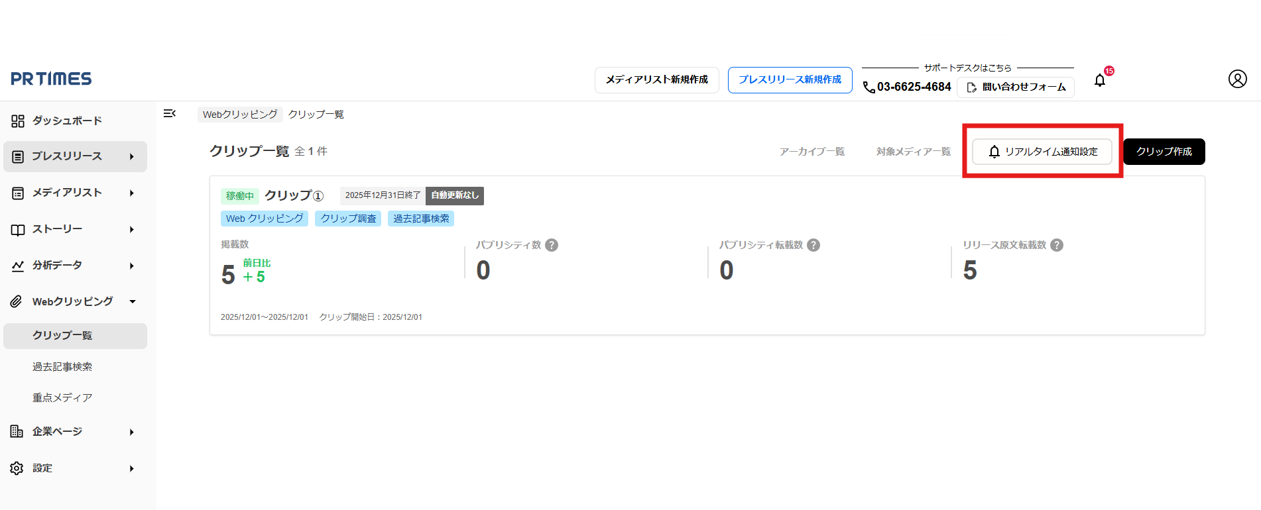The image size is (1261, 510).
Task: Click the Webクリッピング breadcrumb
Action: coord(240,115)
